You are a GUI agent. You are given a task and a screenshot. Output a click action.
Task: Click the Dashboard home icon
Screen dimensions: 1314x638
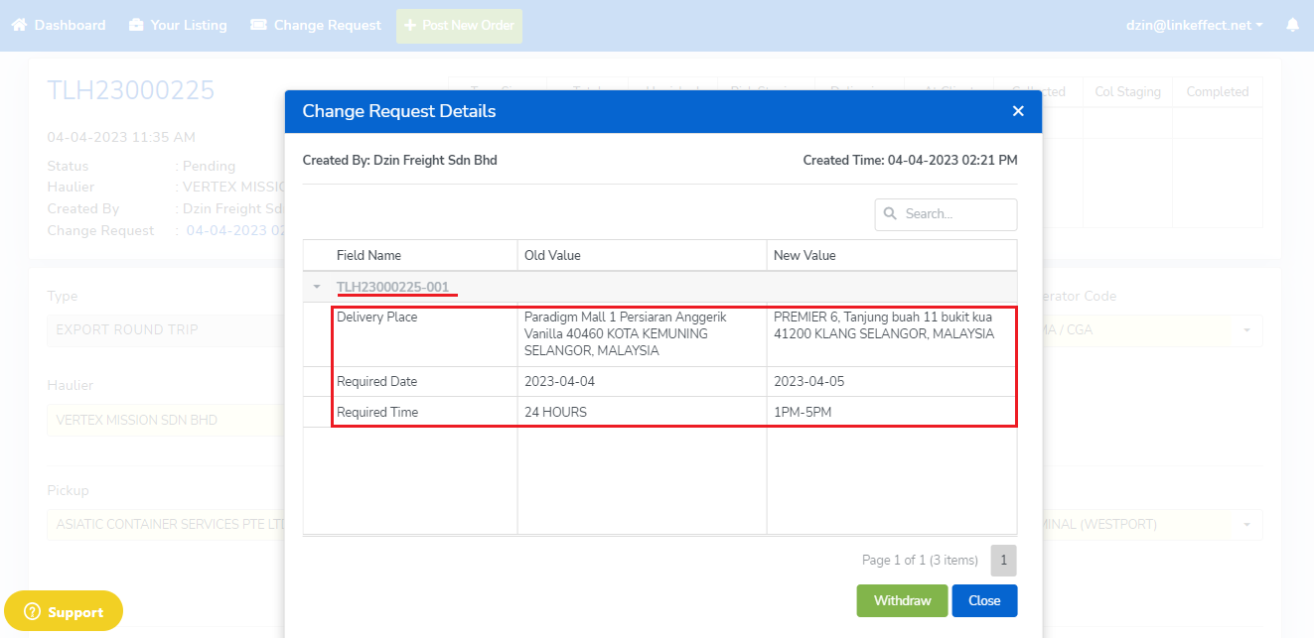pos(19,26)
